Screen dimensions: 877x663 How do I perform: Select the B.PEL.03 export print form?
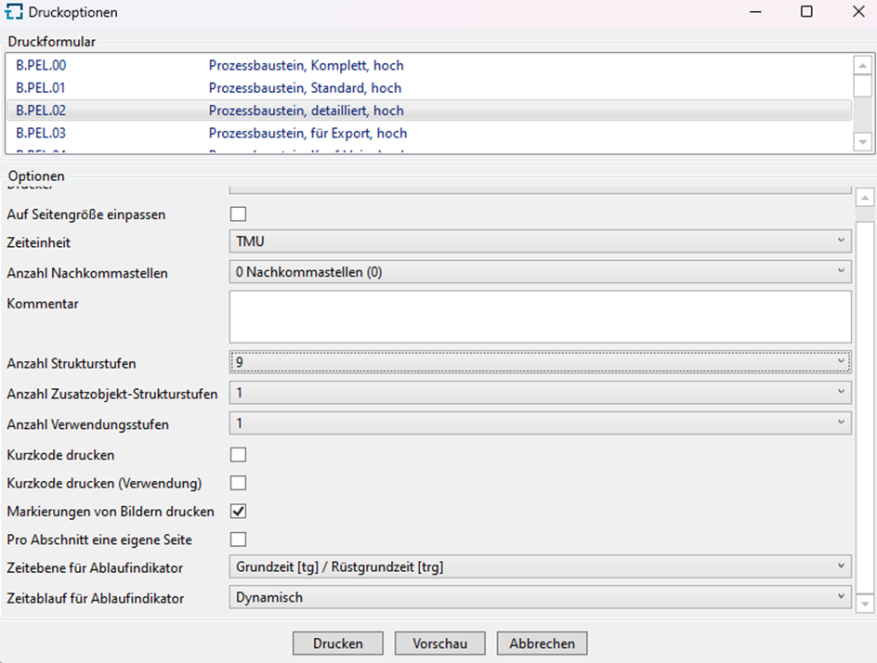tap(279, 133)
